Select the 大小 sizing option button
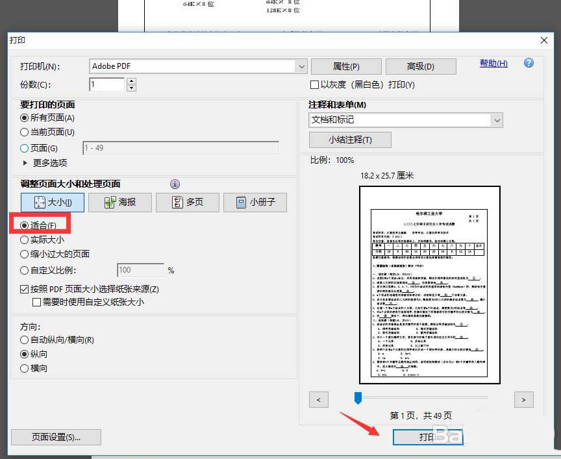 pyautogui.click(x=53, y=203)
